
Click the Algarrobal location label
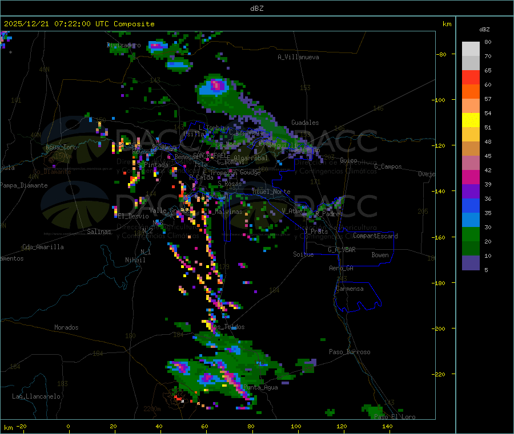(x=251, y=158)
